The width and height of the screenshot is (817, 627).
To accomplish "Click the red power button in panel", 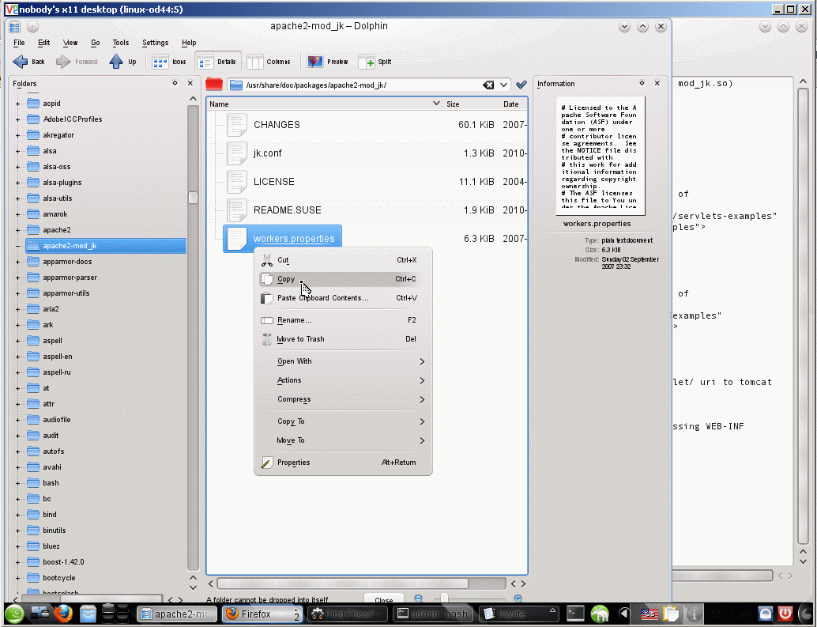I will coord(785,614).
